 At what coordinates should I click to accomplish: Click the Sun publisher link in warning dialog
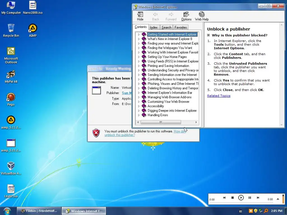coord(127,93)
